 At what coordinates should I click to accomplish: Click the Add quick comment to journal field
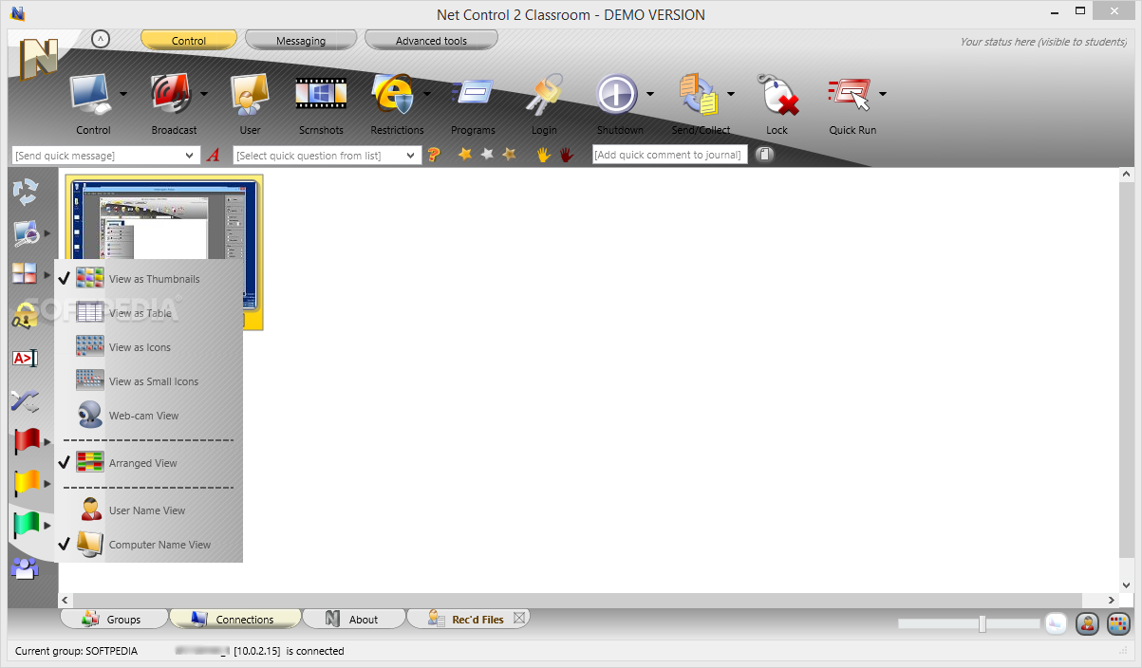(x=670, y=155)
